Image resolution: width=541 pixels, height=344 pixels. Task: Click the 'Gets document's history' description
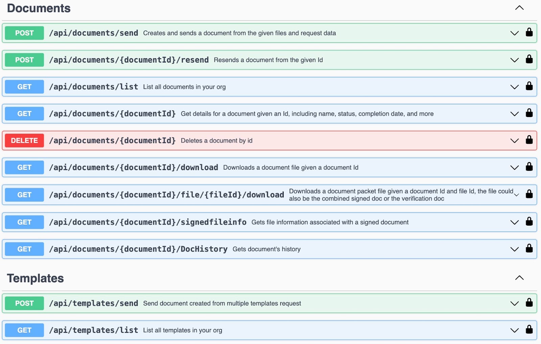(x=266, y=249)
